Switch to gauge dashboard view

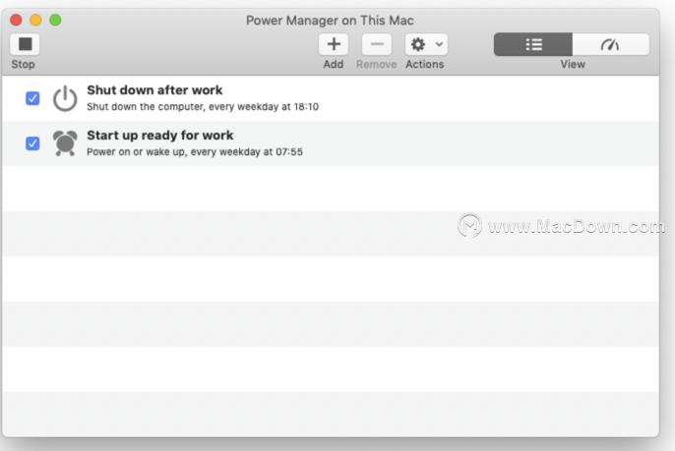pyautogui.click(x=610, y=44)
